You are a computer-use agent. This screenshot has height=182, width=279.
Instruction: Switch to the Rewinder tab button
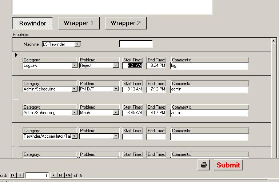33,23
